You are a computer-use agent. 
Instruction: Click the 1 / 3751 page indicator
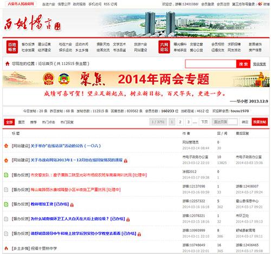[x=158, y=122]
